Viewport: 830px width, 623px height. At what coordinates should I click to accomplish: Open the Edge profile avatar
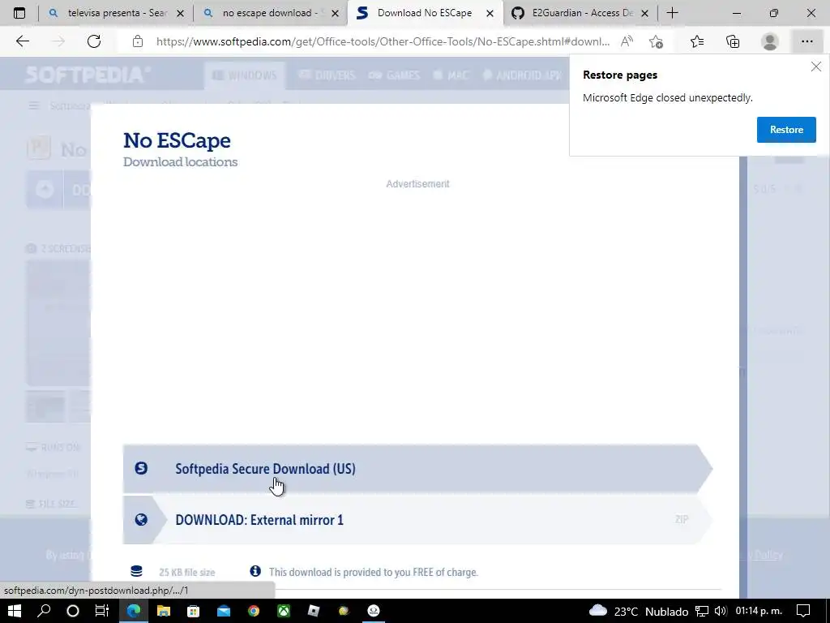click(770, 41)
